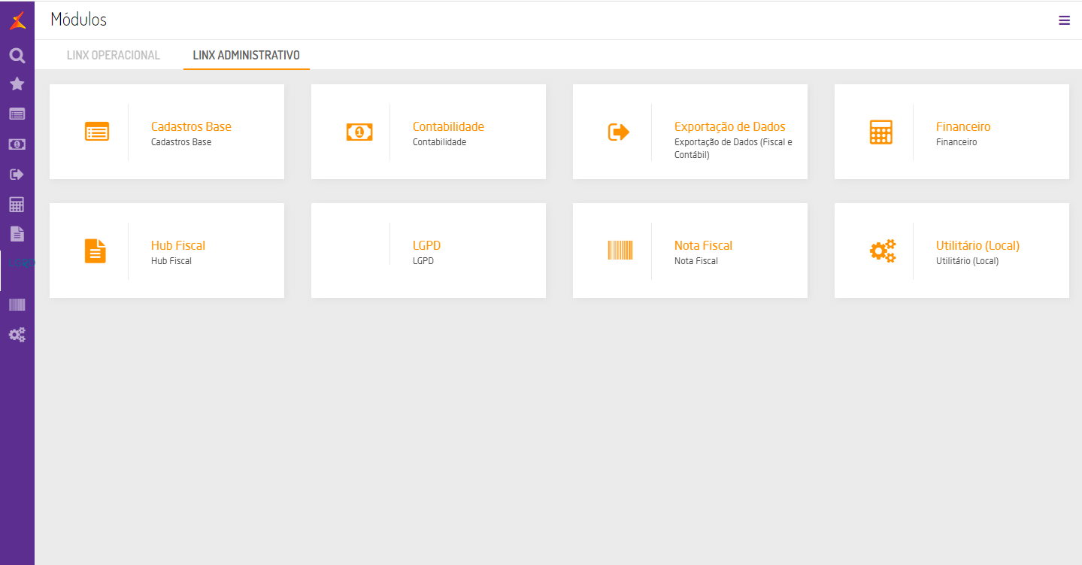The height and width of the screenshot is (565, 1082).
Task: Open Hub Fiscal from sidebar document icon
Action: [x=17, y=233]
